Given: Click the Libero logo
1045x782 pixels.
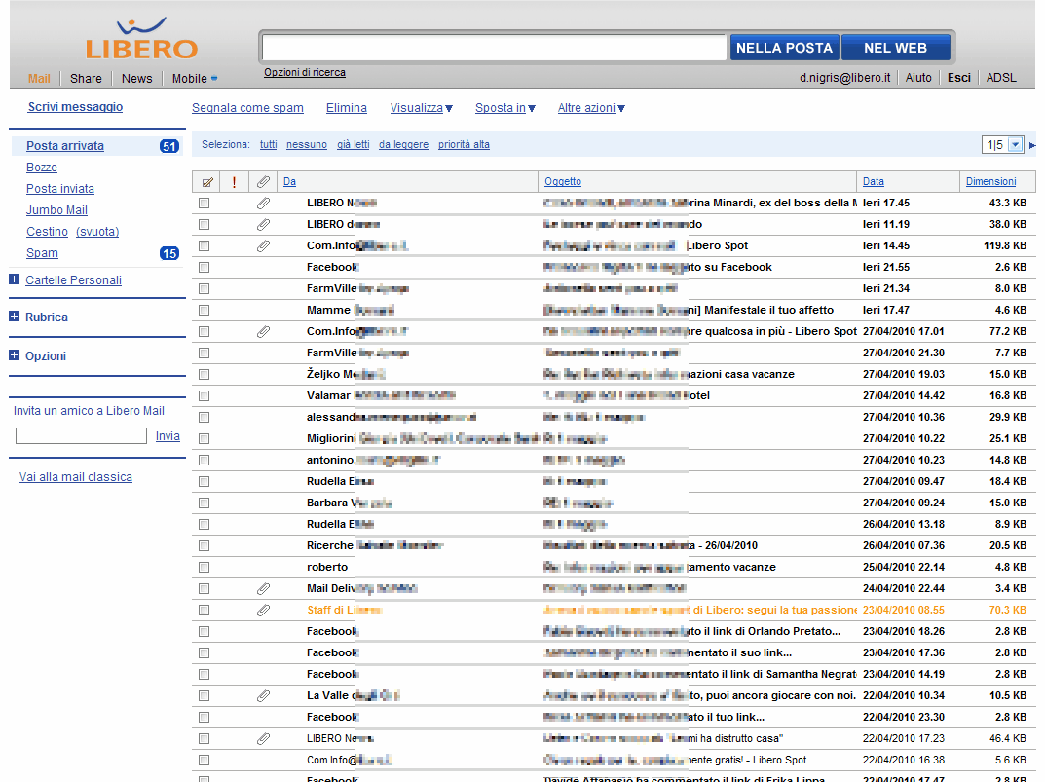Looking at the screenshot, I should click(141, 39).
